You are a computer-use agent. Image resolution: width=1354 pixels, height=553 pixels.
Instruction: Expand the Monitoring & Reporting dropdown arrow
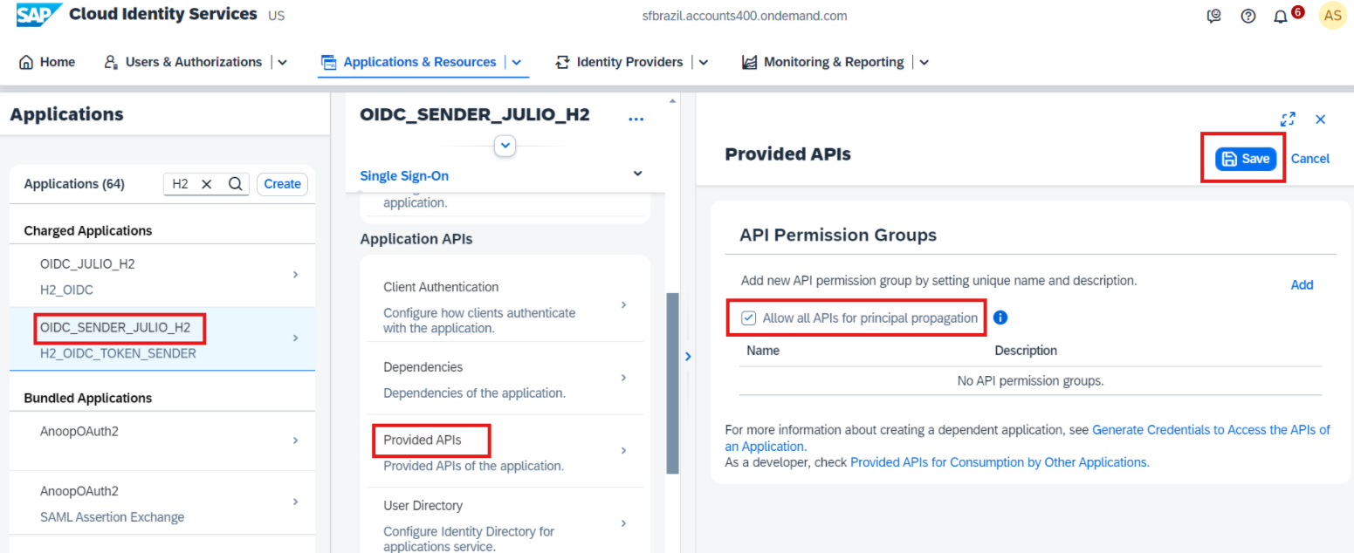tap(924, 63)
